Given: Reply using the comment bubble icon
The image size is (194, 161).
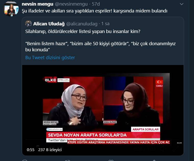Looking at the screenshot, I should pos(25,160).
